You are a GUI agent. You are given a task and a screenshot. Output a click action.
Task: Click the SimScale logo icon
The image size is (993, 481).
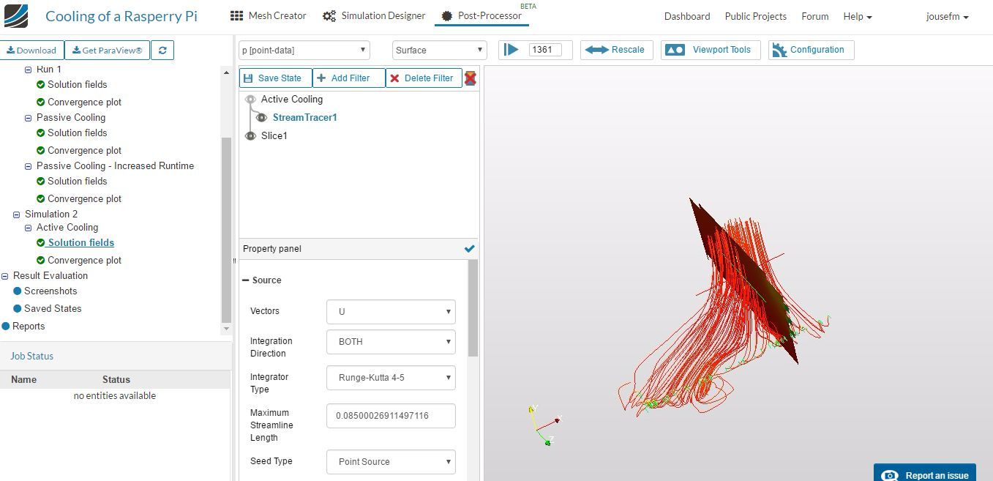pos(16,15)
